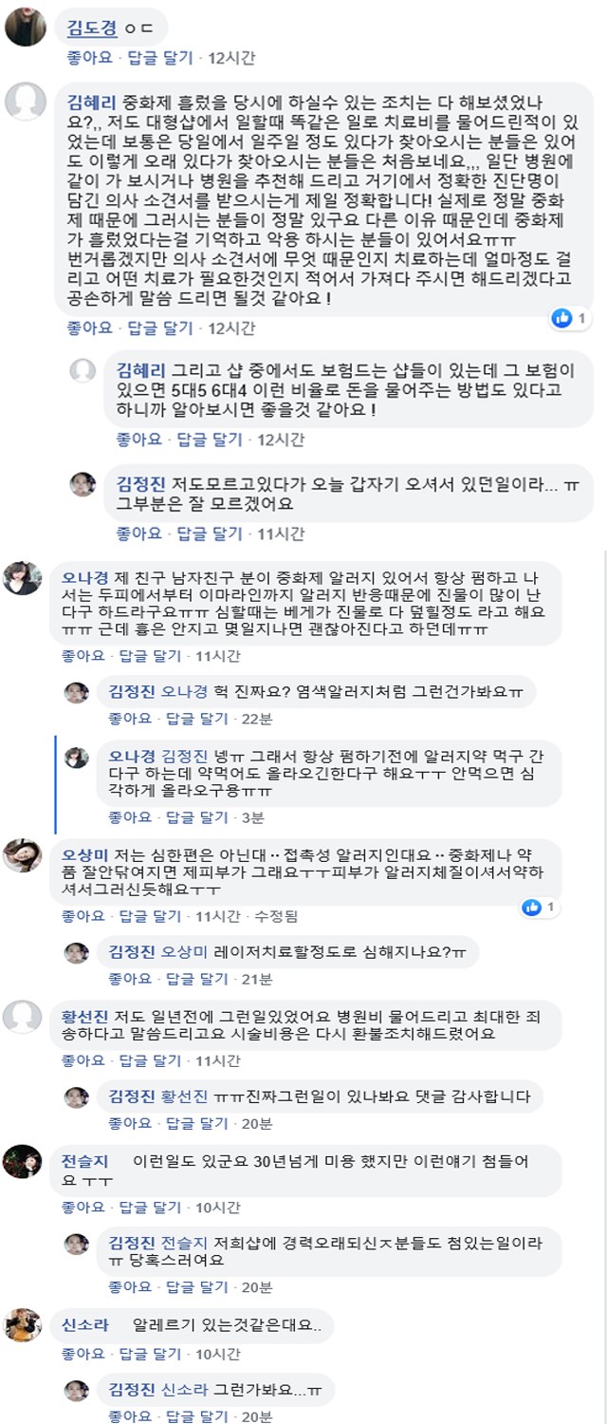Screen dimensions: 607x1424
Task: Reply to 황선진's comment
Action: coord(156,1059)
